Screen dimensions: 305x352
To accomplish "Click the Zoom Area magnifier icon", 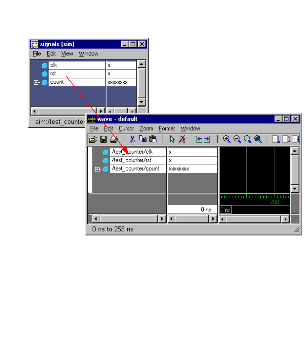I will [x=247, y=139].
